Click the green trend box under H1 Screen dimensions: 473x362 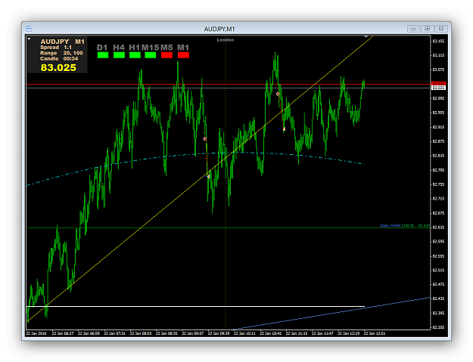(135, 55)
